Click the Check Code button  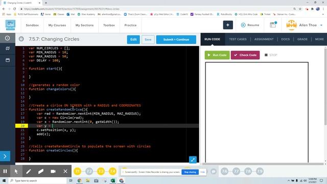click(245, 55)
